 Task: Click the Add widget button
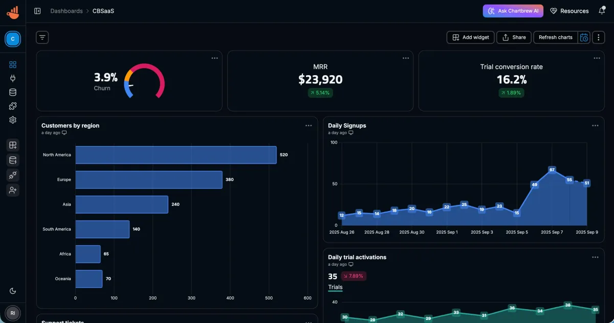(x=470, y=37)
